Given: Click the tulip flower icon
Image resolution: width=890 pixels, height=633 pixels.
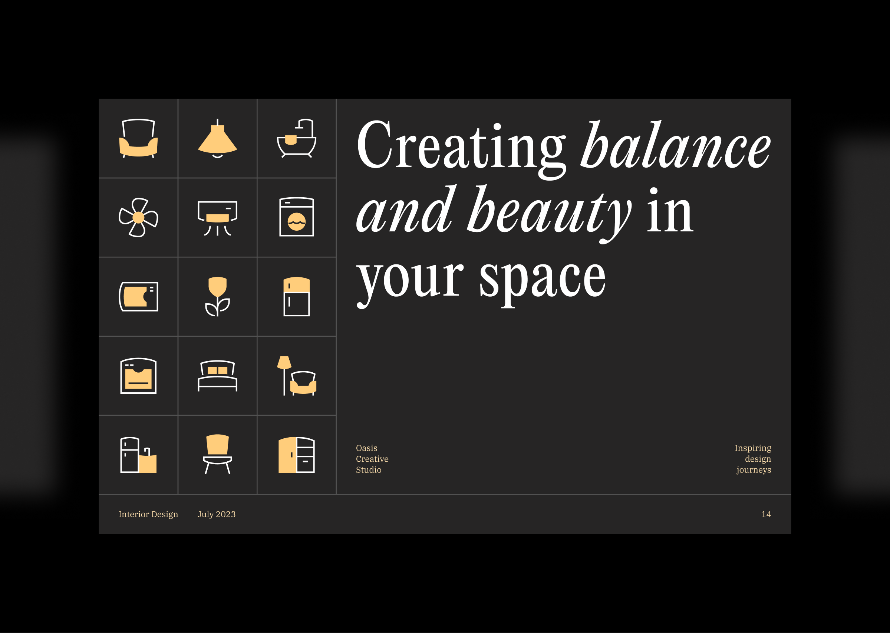Looking at the screenshot, I should [217, 297].
